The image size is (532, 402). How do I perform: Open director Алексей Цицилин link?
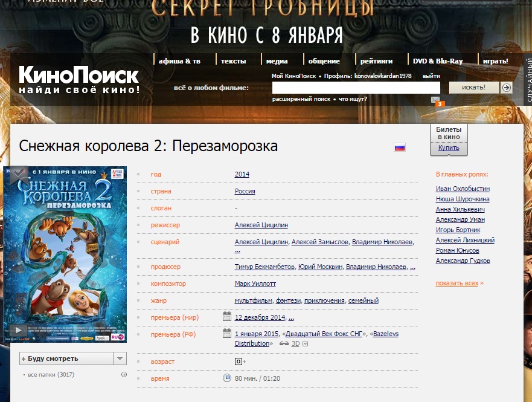261,225
